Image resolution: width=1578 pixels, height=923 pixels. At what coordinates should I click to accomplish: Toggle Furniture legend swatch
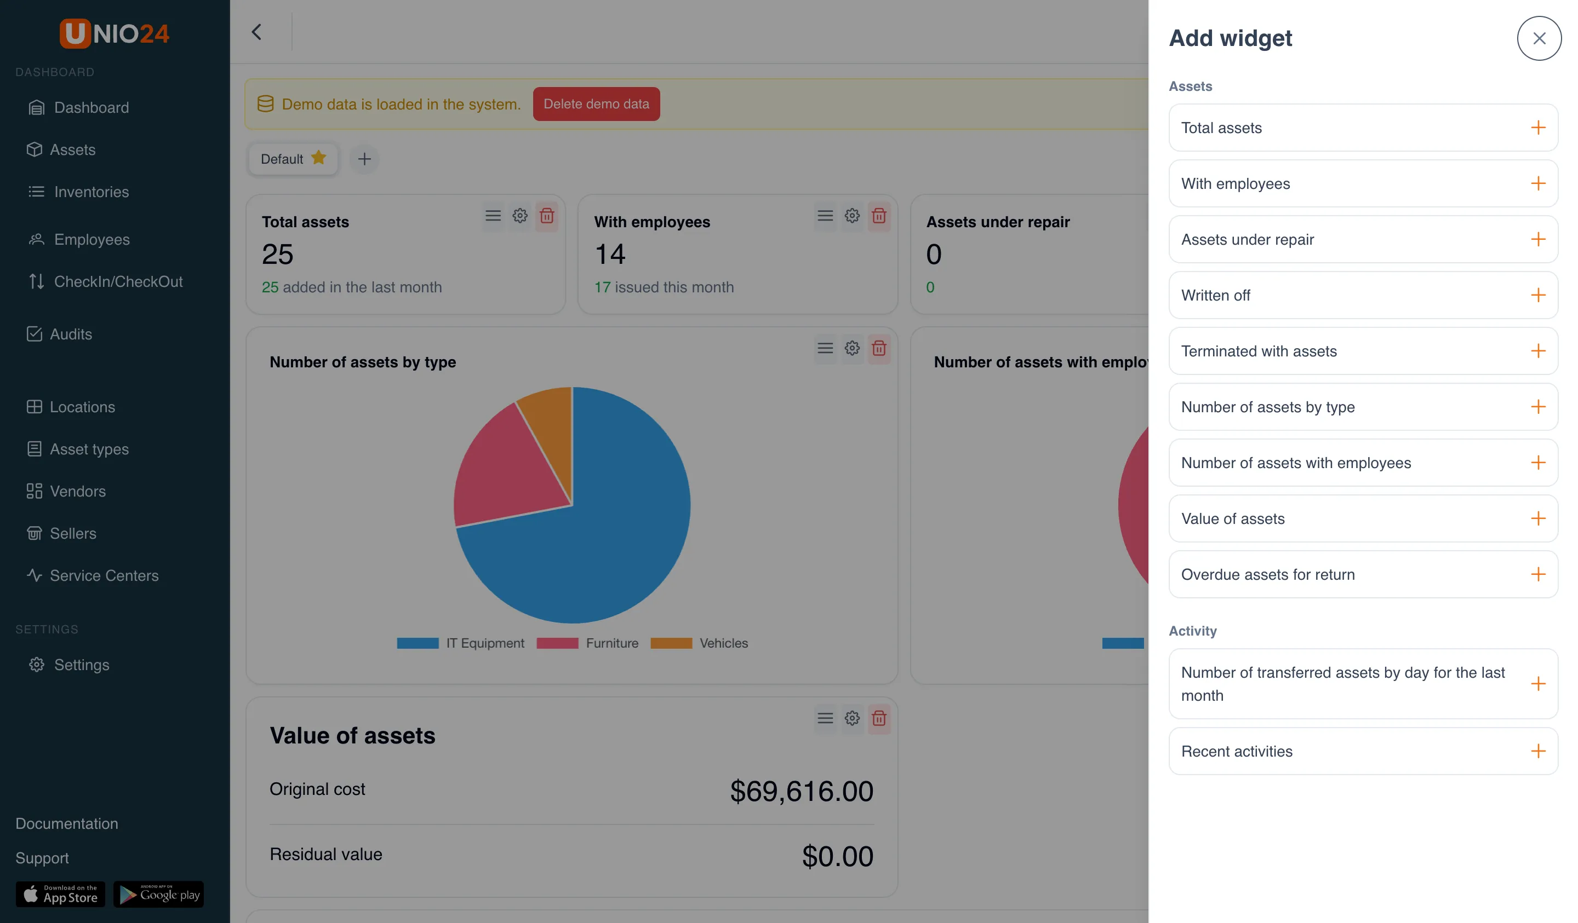pyautogui.click(x=557, y=643)
